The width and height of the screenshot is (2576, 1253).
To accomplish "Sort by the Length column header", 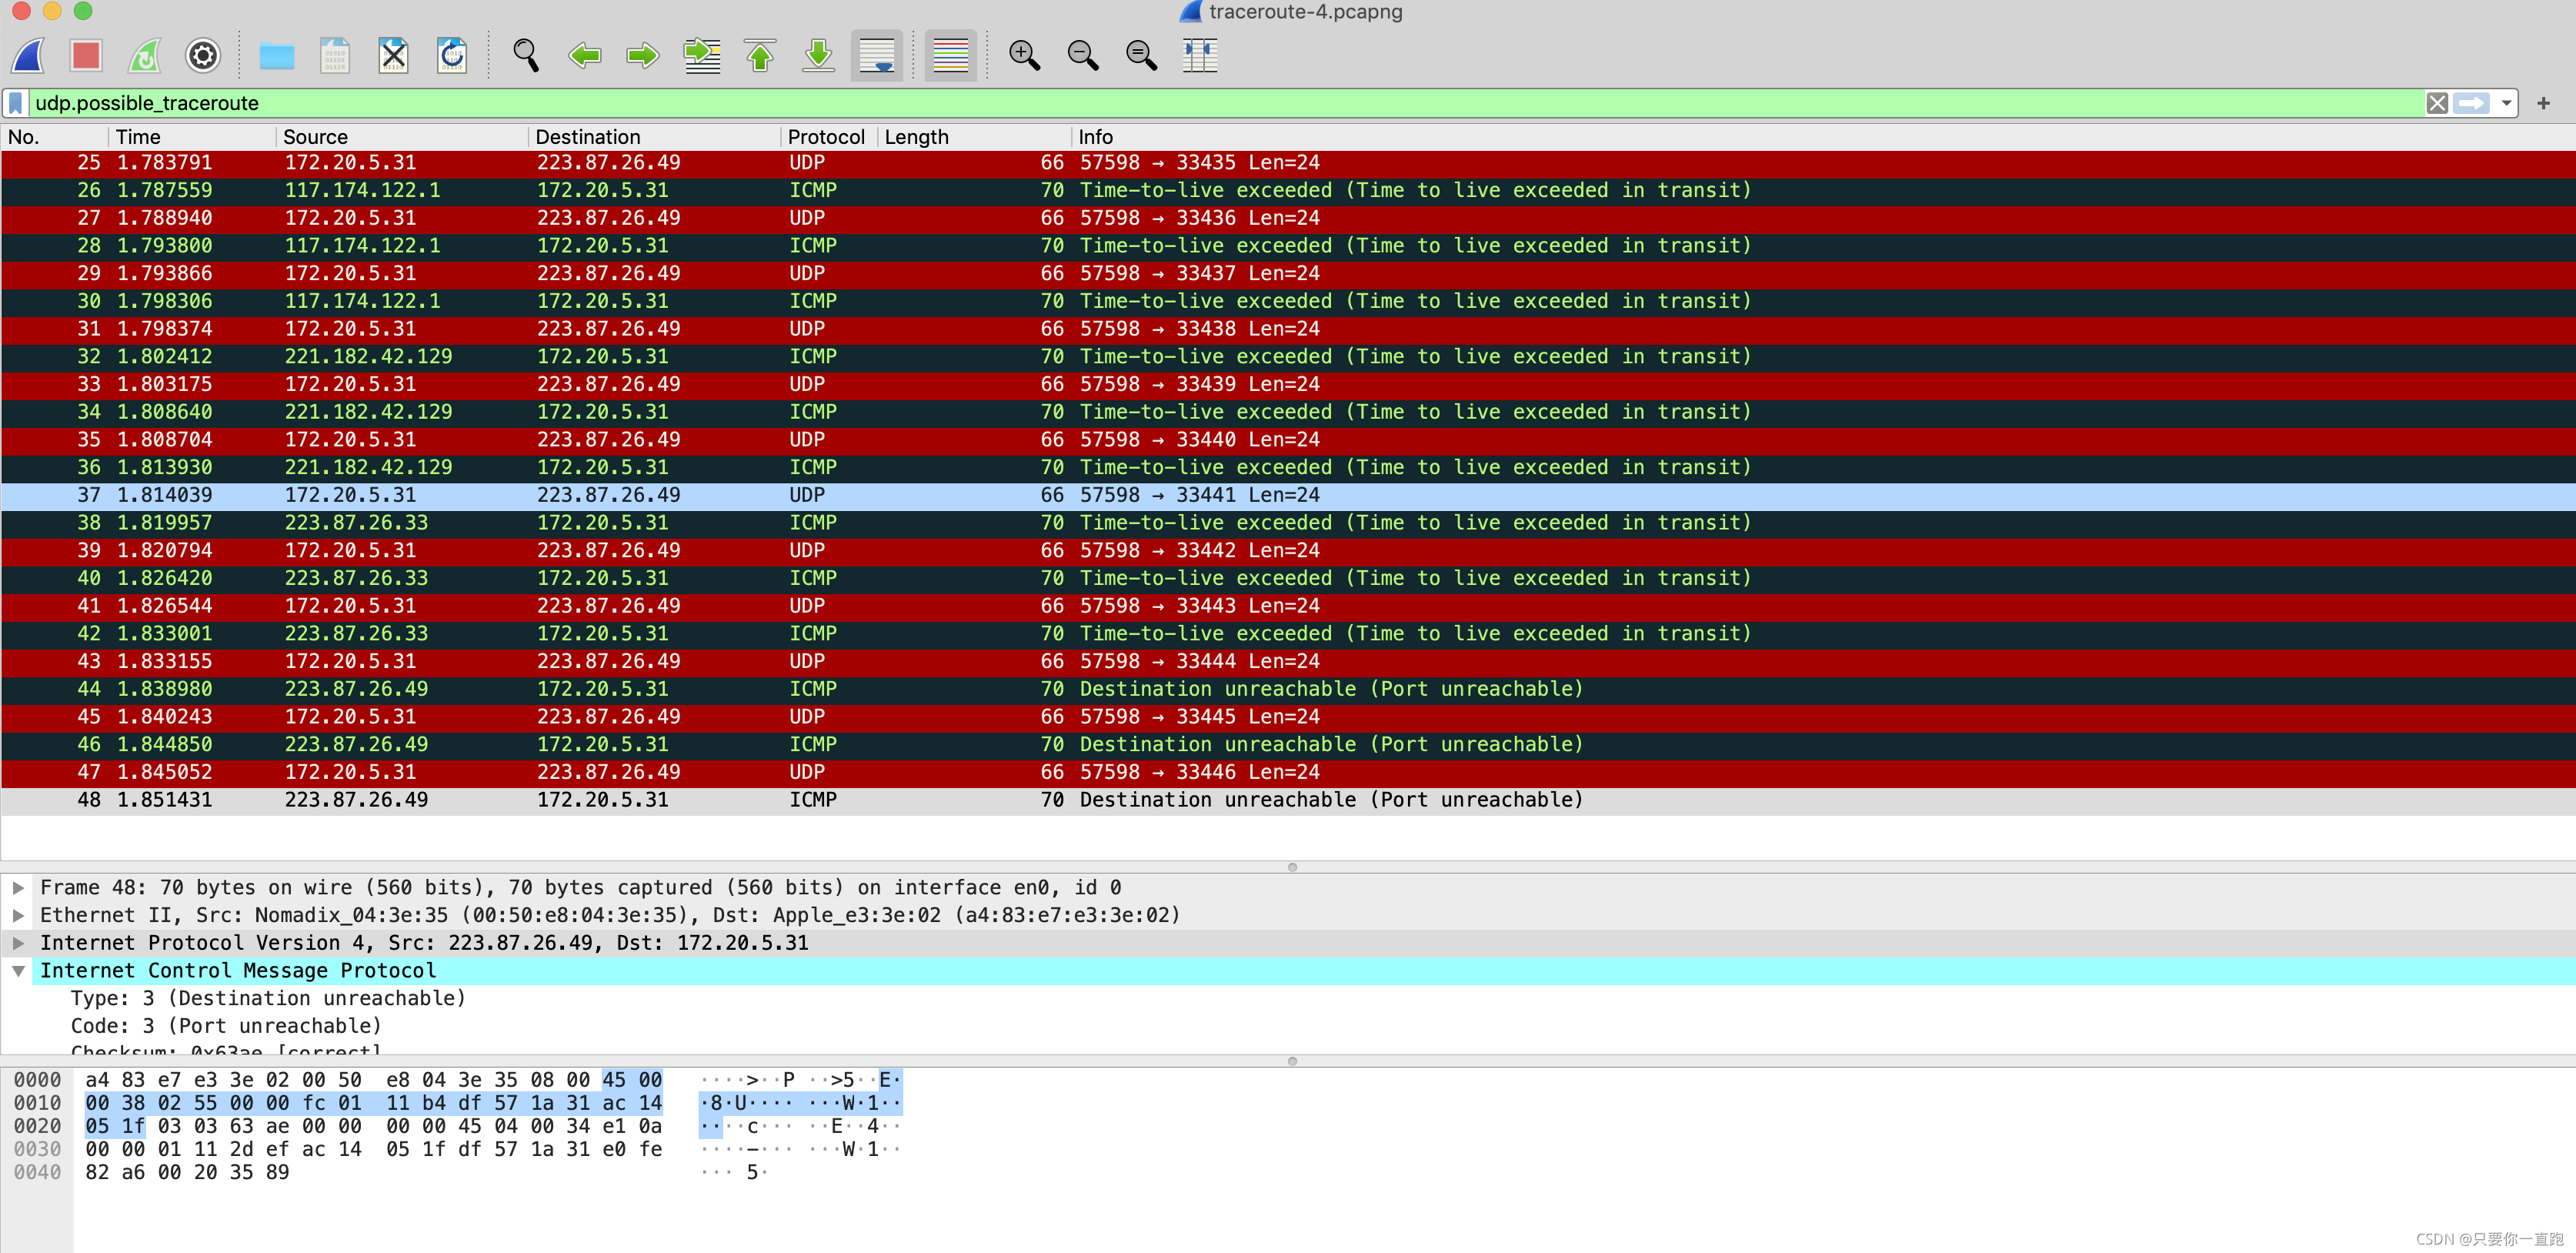I will tap(974, 137).
